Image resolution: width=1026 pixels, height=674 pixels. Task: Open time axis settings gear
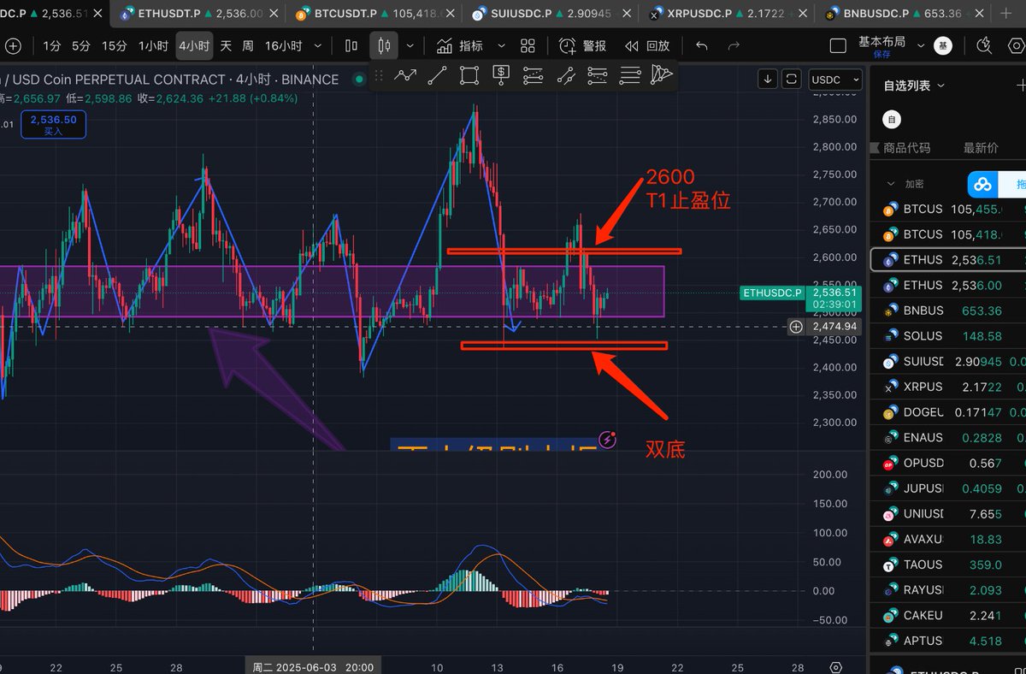click(836, 666)
